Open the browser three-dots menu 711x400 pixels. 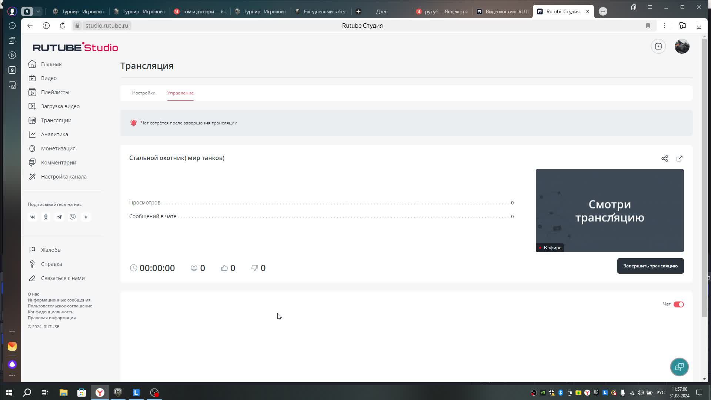click(664, 26)
